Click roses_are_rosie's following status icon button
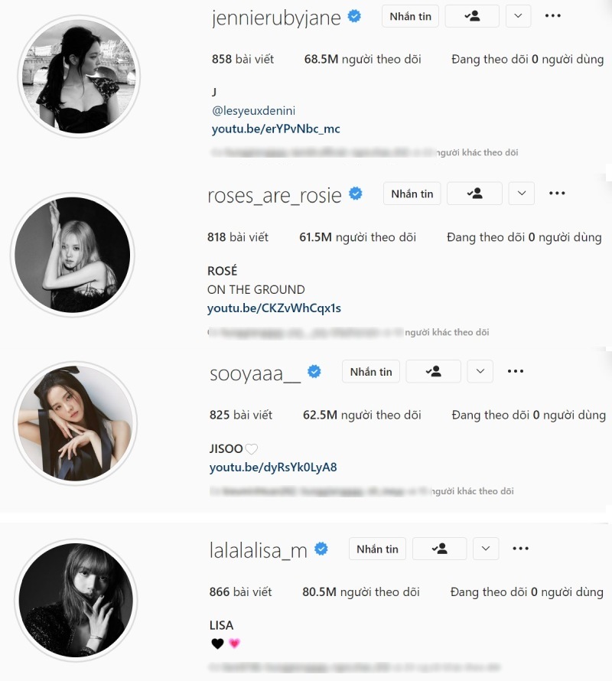The width and height of the screenshot is (612, 681). point(474,194)
